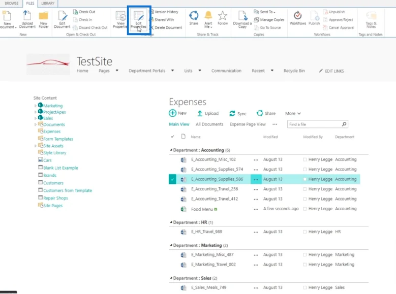Open Version History

click(x=165, y=12)
